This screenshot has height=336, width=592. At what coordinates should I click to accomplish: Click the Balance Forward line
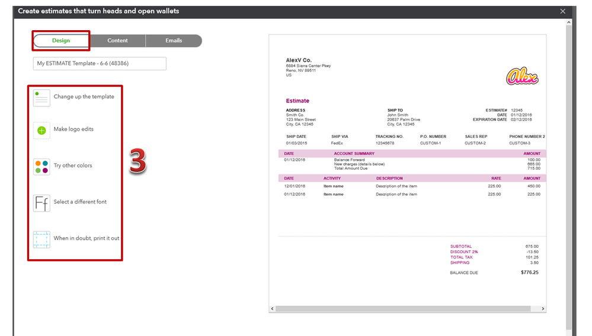pyautogui.click(x=349, y=160)
